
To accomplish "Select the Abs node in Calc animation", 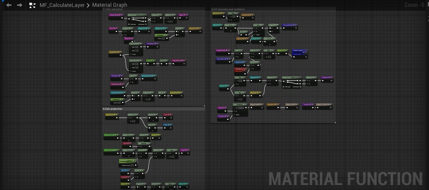I will (x=162, y=94).
